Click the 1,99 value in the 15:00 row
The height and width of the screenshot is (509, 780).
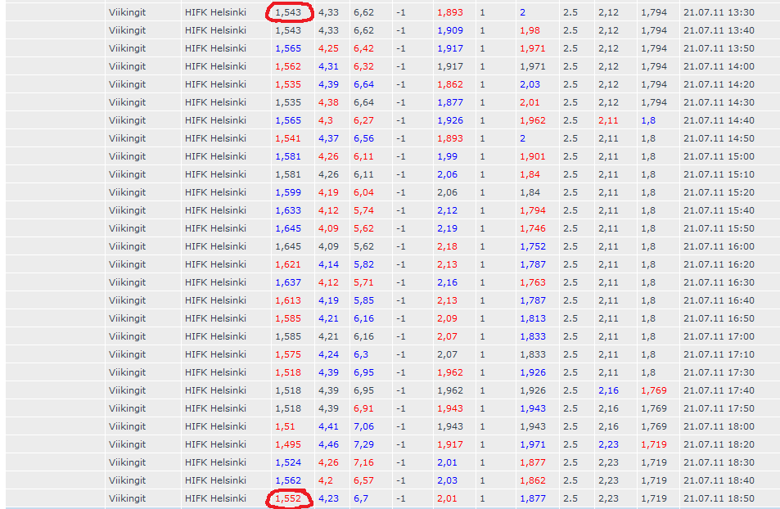click(x=447, y=156)
